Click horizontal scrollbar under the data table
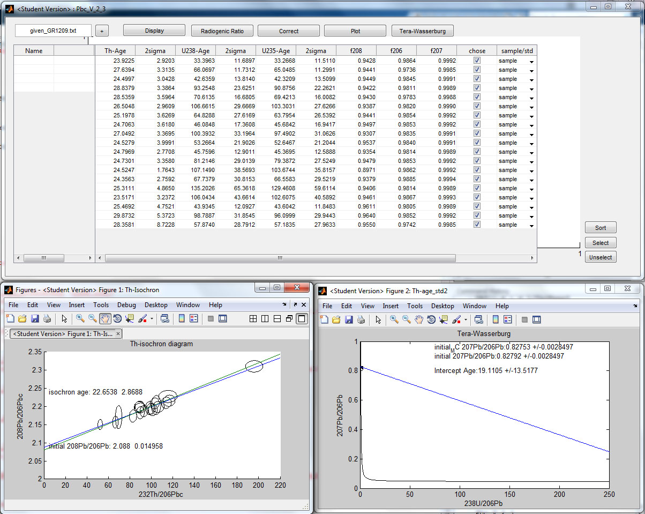This screenshot has width=645, height=514. click(280, 258)
